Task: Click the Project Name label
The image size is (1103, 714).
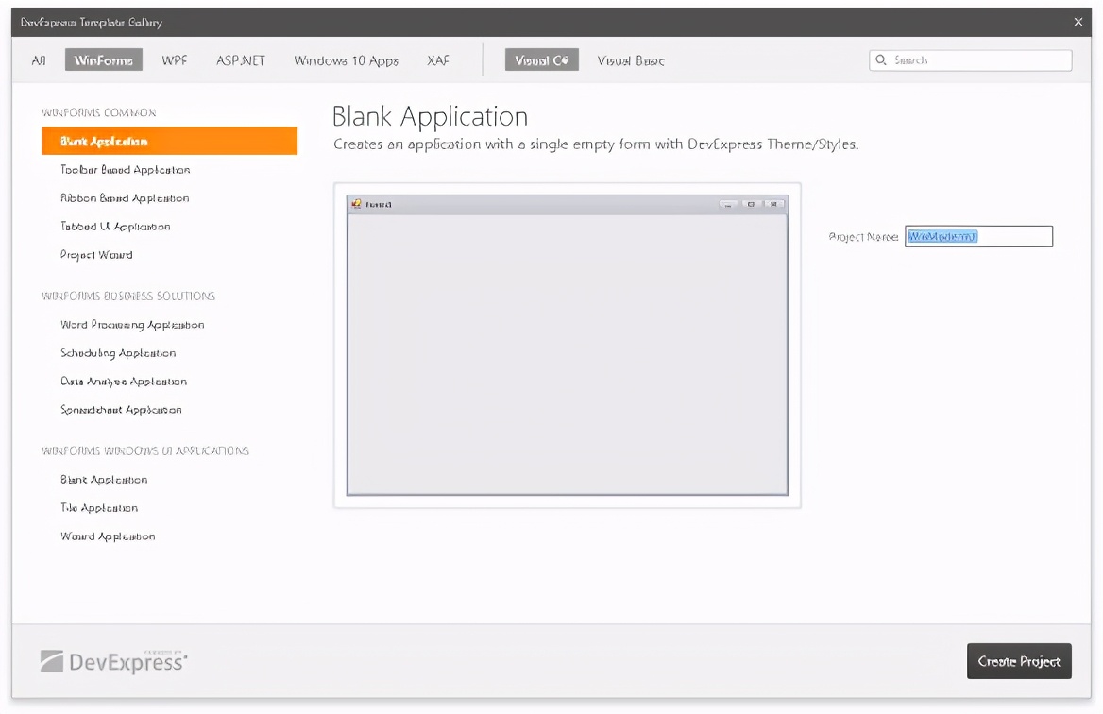Action: pyautogui.click(x=863, y=237)
